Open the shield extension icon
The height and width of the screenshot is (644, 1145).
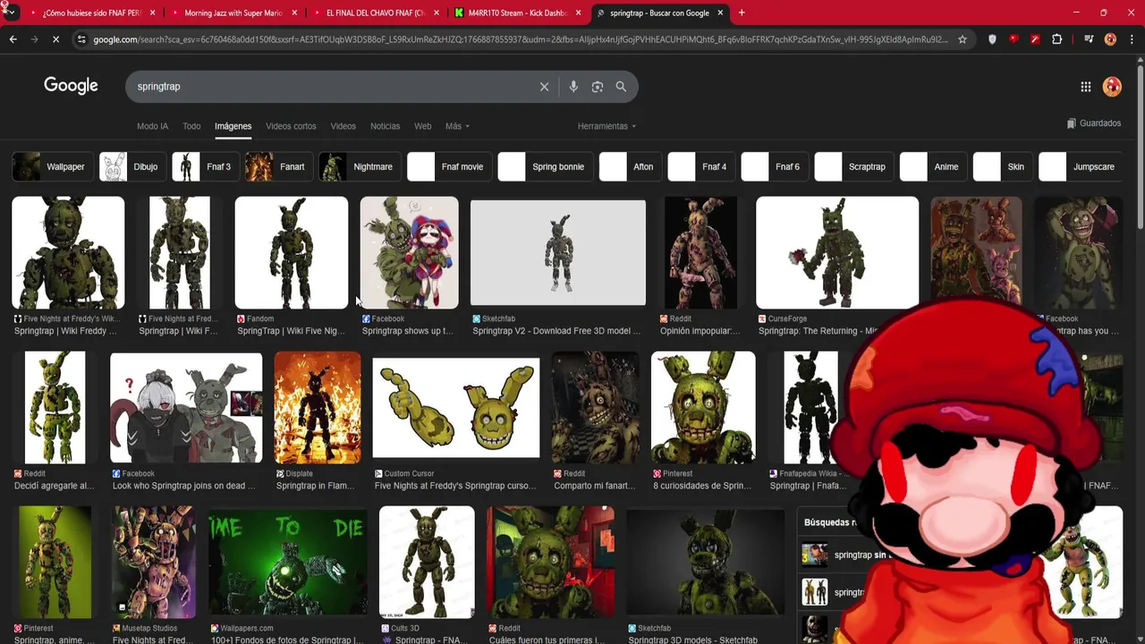992,39
